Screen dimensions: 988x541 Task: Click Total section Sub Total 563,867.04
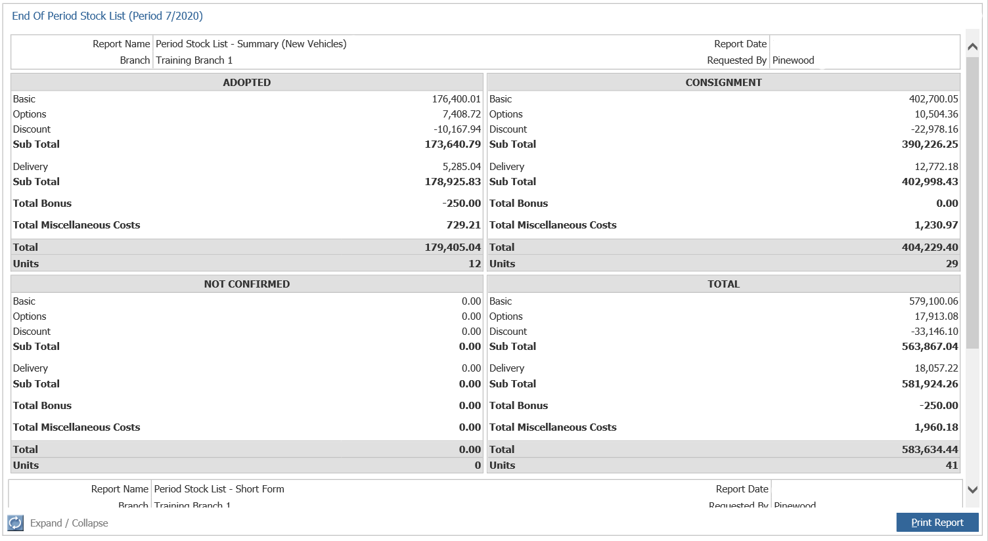(930, 347)
